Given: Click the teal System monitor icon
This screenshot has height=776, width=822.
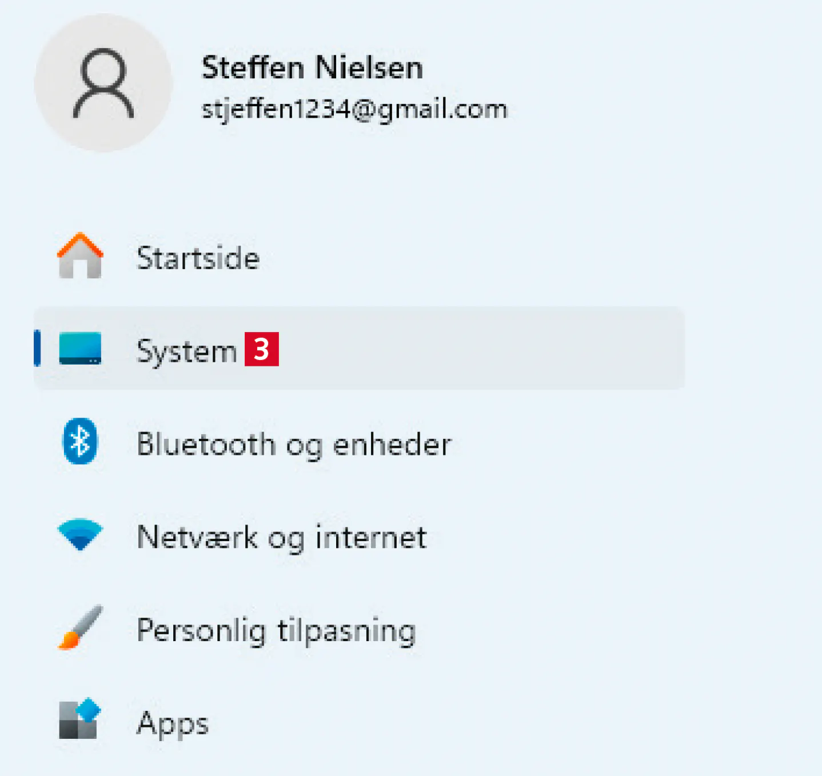Looking at the screenshot, I should [80, 349].
